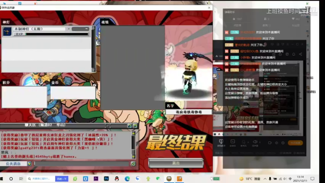
Task: Click the player name field 毒应毒铁毒铮毒
Action: (x=188, y=112)
